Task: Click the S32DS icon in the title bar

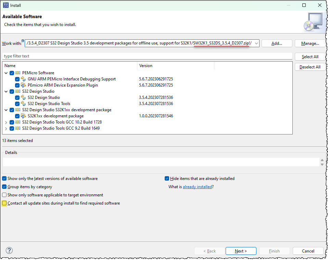Action: [x=6, y=5]
